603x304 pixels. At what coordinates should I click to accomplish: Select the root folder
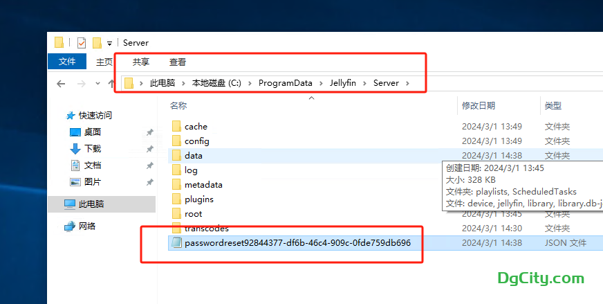194,214
